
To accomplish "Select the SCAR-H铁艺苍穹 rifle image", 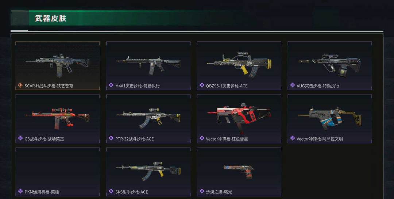I will 58,64.
